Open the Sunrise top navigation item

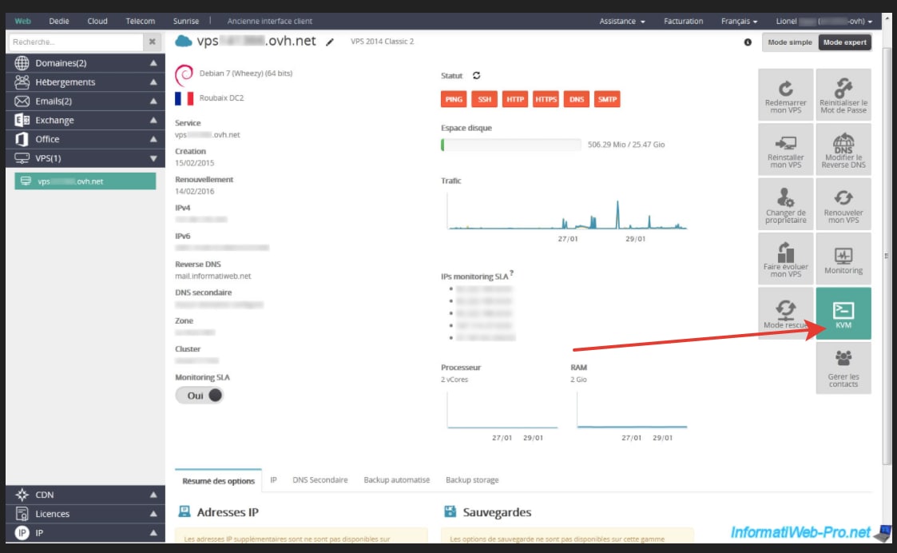tap(186, 22)
